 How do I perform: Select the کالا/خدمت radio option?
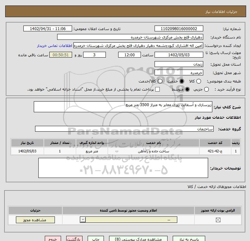coord(160,81)
